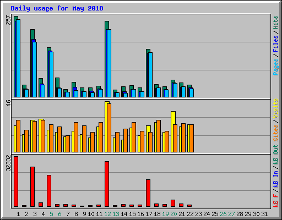Image resolution: width=282 pixels, height=220 pixels.
Task: Click green day 6 axis label
Action: (x=59, y=214)
